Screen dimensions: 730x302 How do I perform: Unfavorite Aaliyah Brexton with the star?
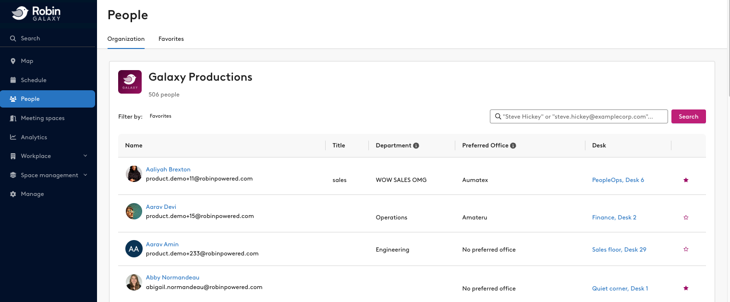(686, 180)
